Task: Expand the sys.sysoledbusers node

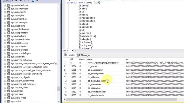Action: coord(5,29)
